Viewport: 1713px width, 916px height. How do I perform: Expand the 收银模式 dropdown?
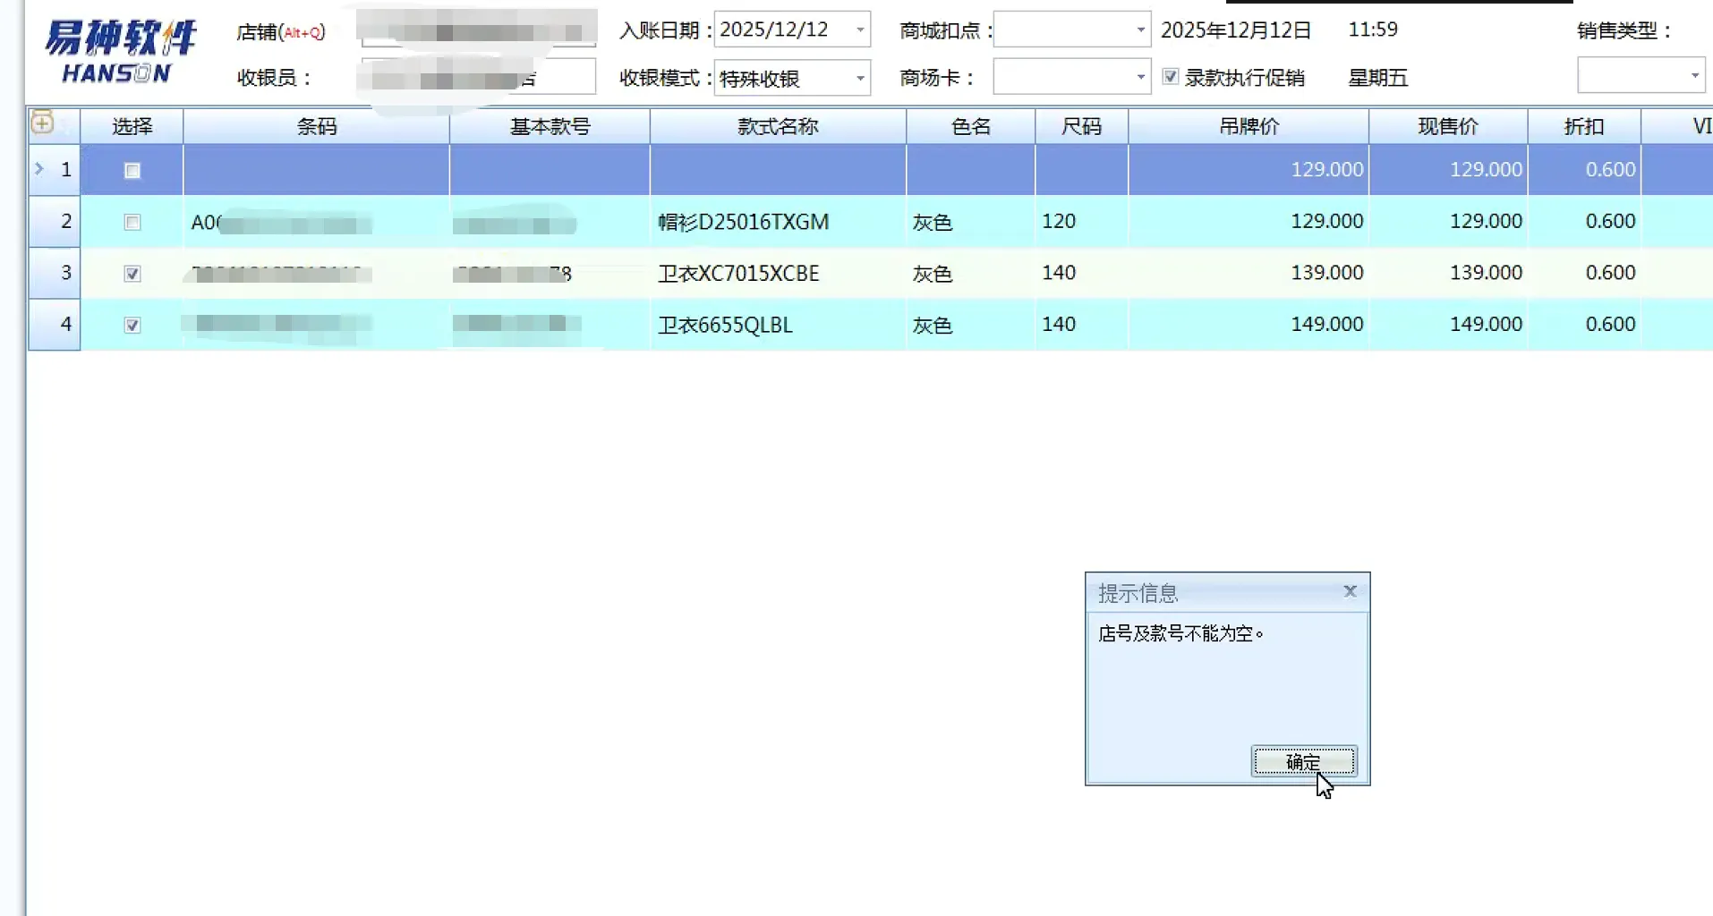click(x=859, y=78)
